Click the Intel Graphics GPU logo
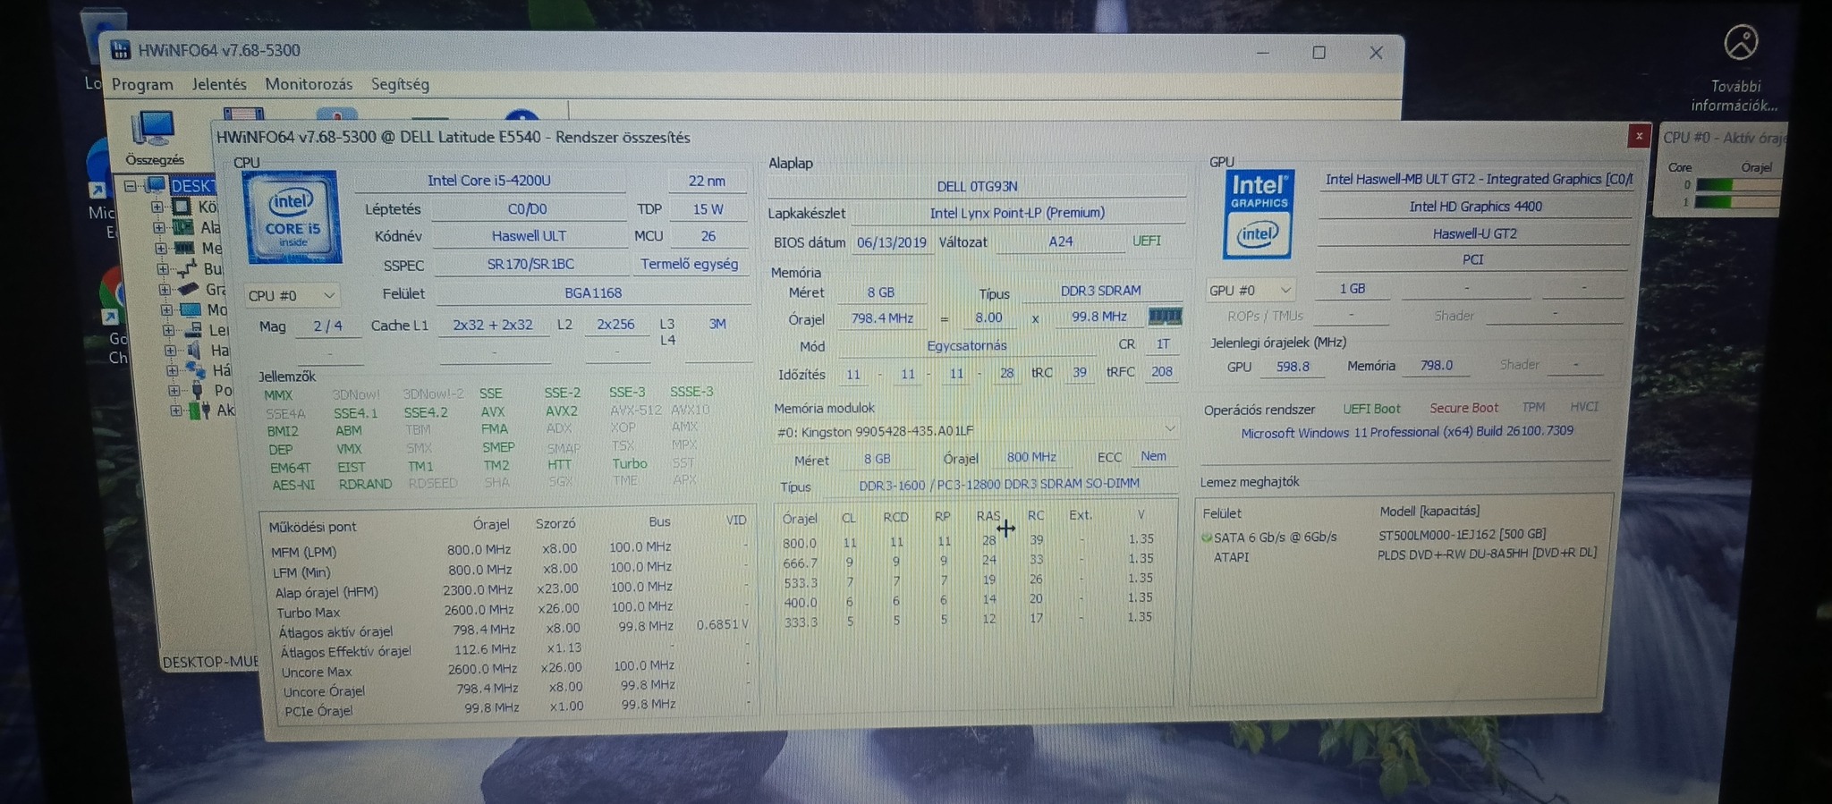Viewport: 1832px width, 804px height. tap(1258, 214)
